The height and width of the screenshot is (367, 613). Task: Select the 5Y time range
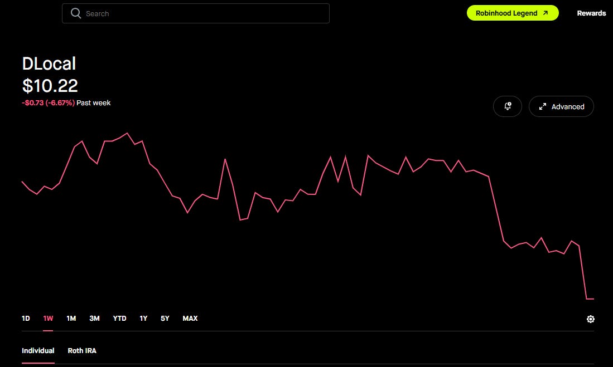pyautogui.click(x=165, y=318)
